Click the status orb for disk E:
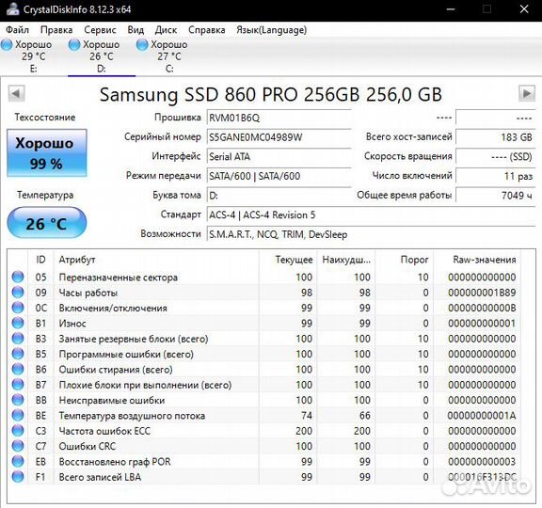The image size is (542, 508). click(x=7, y=44)
